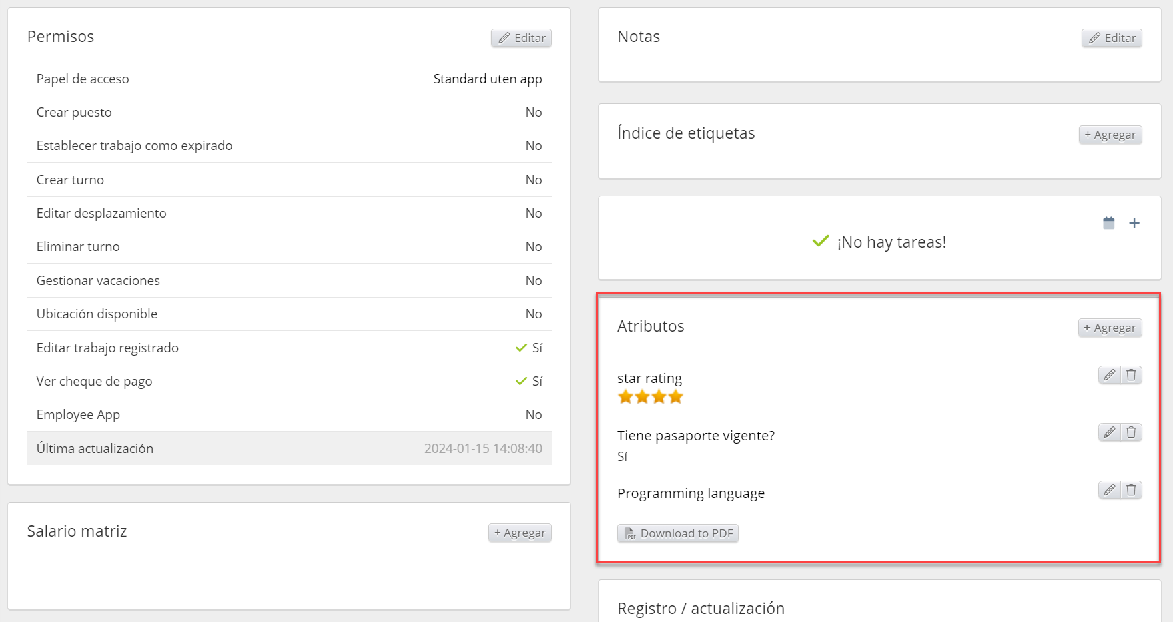Add a Salario matriz entry
The height and width of the screenshot is (622, 1173).
[520, 533]
